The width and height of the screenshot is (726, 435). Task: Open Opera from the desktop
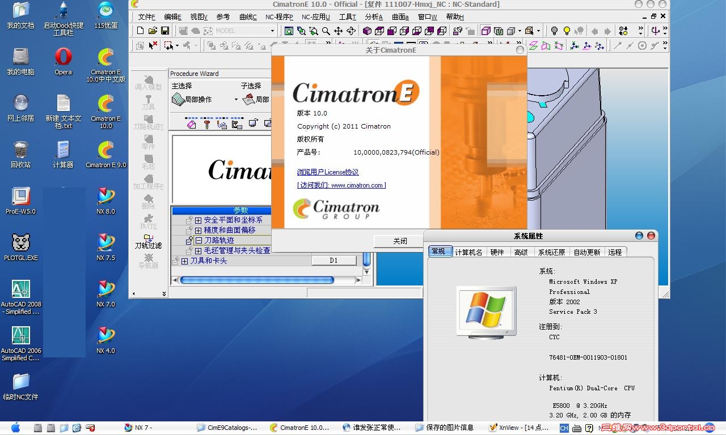(x=64, y=61)
